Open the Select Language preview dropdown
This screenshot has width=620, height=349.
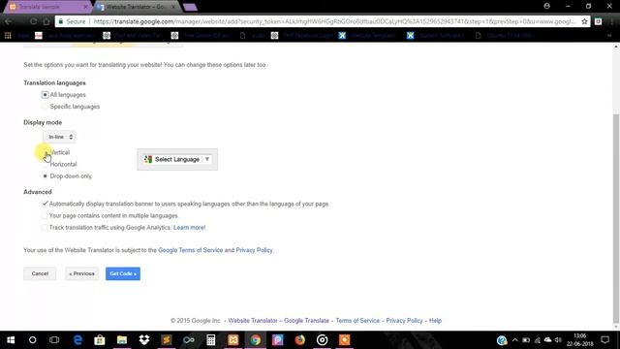click(177, 159)
